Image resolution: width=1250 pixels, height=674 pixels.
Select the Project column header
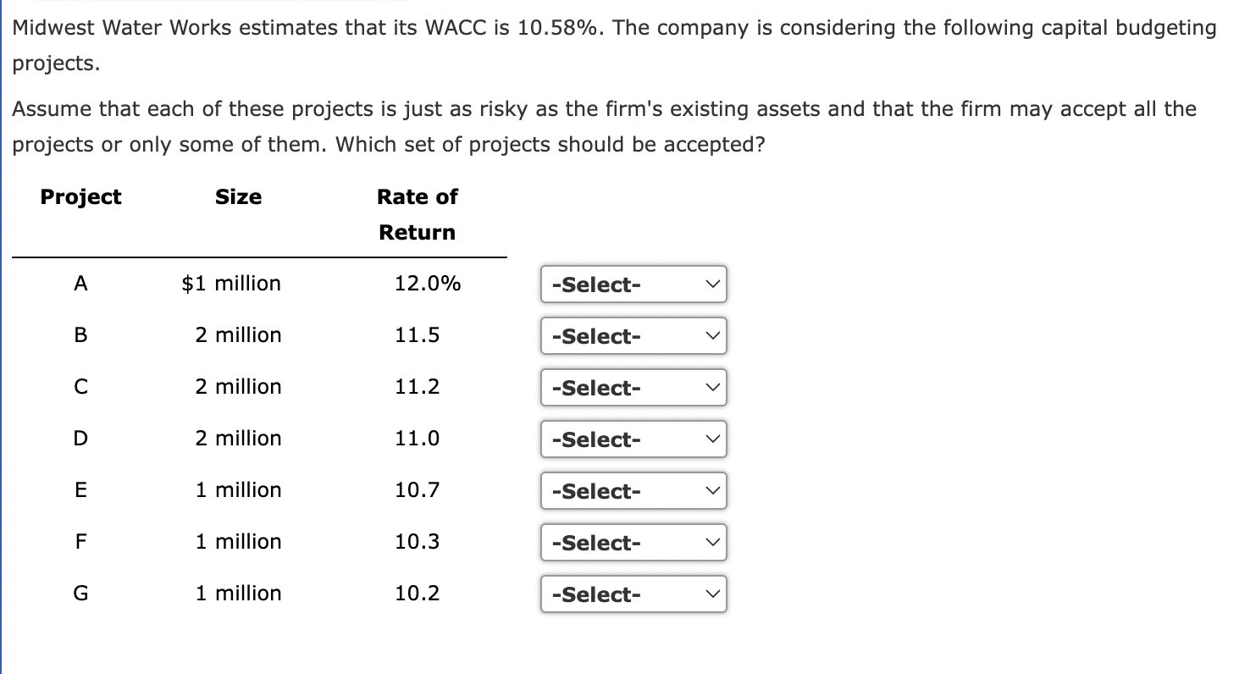[x=80, y=196]
